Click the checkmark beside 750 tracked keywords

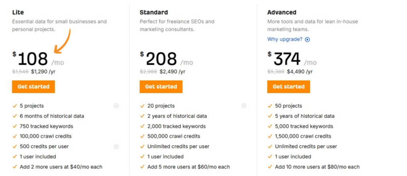15,126
